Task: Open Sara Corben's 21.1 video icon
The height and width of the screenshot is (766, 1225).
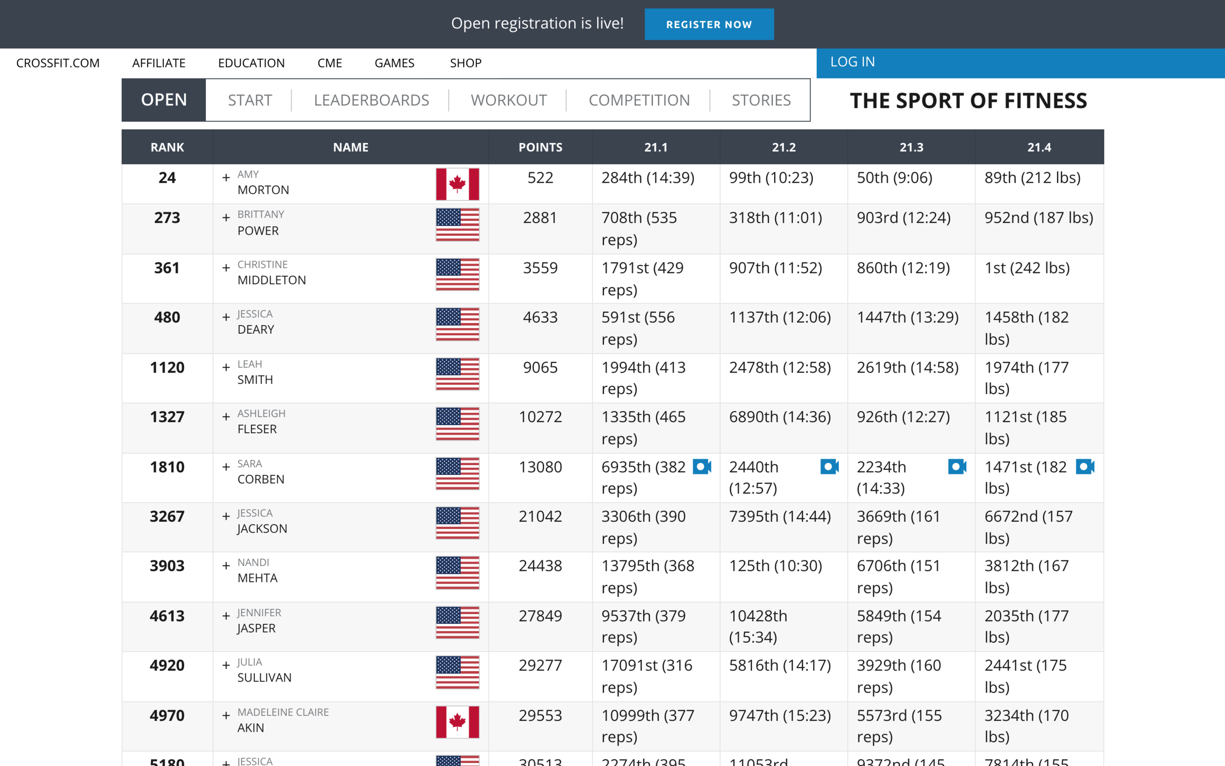Action: tap(701, 466)
